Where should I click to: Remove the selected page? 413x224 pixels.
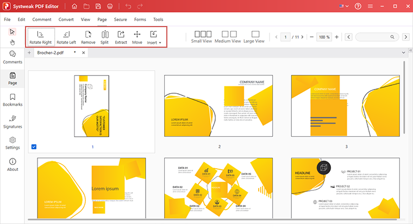88,37
